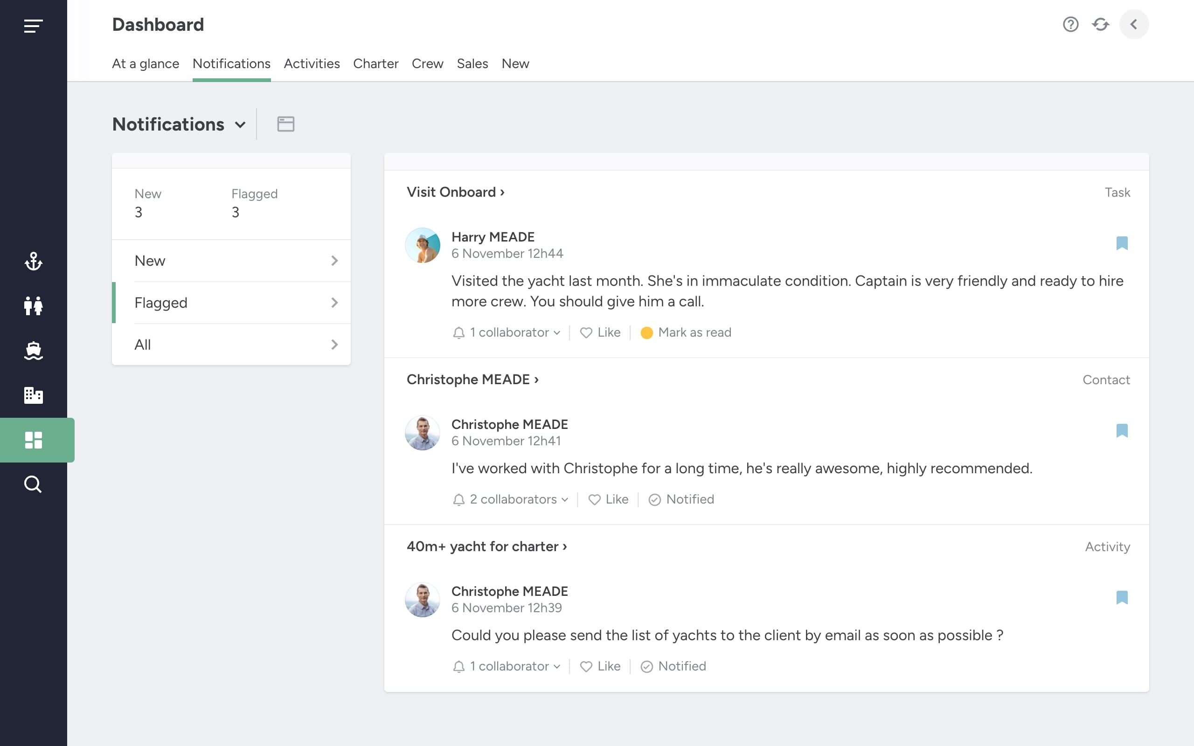Click Harry MEADE's avatar photo
Image resolution: width=1194 pixels, height=746 pixels.
(x=423, y=245)
